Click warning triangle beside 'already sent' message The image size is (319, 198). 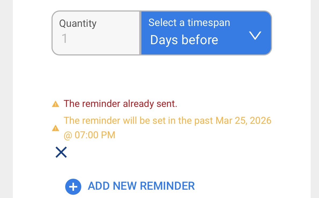(55, 104)
